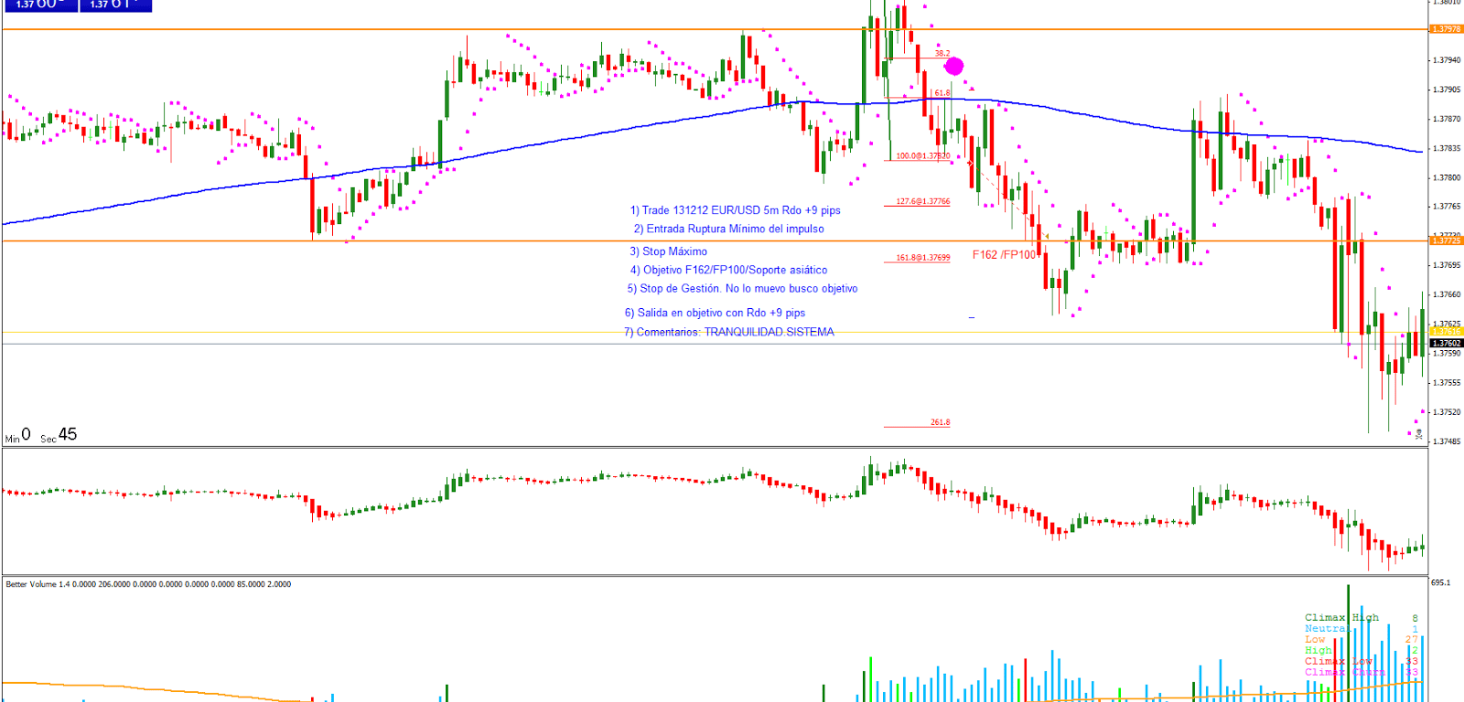Image resolution: width=1464 pixels, height=702 pixels.
Task: Select the orange 1.37978 price axis label
Action: click(1446, 29)
